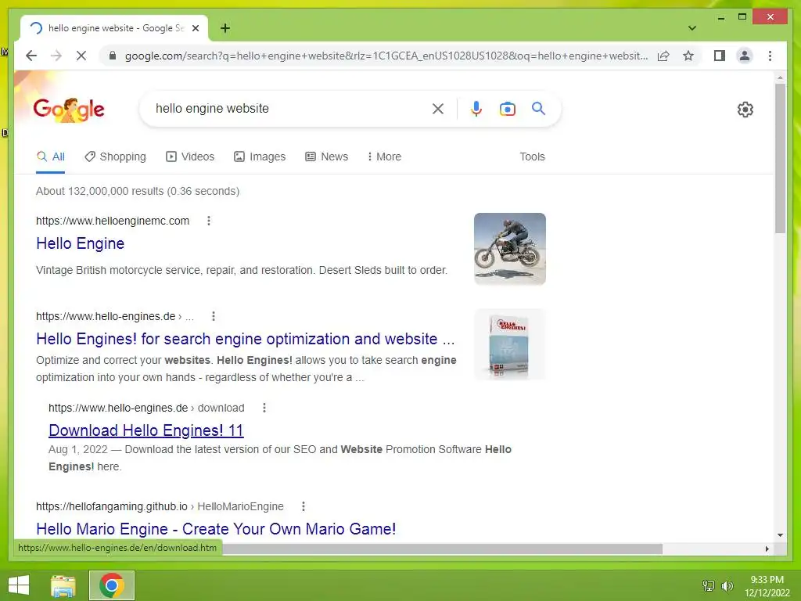This screenshot has height=601, width=801.
Task: Submit search with the magnifier icon
Action: pyautogui.click(x=538, y=108)
